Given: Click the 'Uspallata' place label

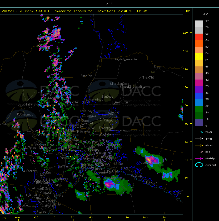Looking at the screenshot, I should pos(25,104).
